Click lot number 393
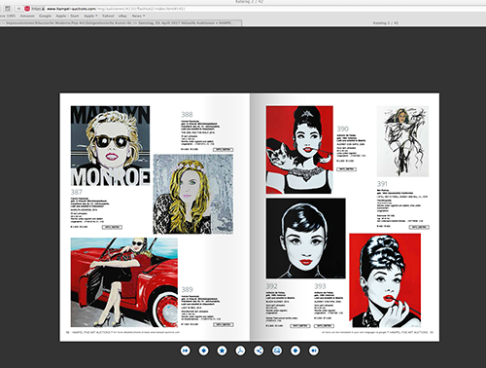The height and width of the screenshot is (368, 486). [320, 286]
